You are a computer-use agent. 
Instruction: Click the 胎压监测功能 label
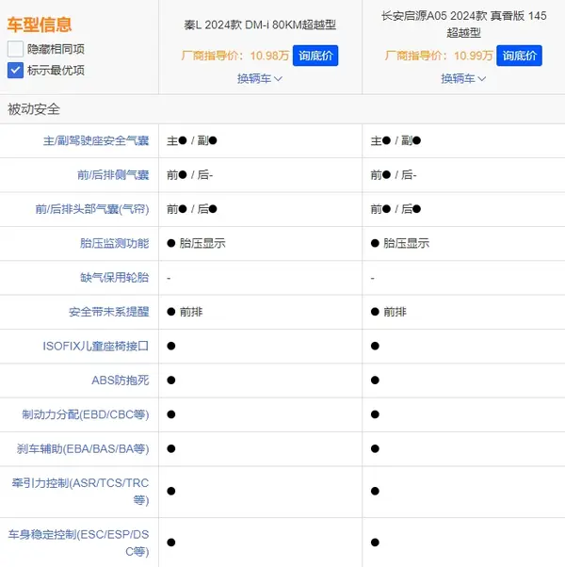coord(114,243)
